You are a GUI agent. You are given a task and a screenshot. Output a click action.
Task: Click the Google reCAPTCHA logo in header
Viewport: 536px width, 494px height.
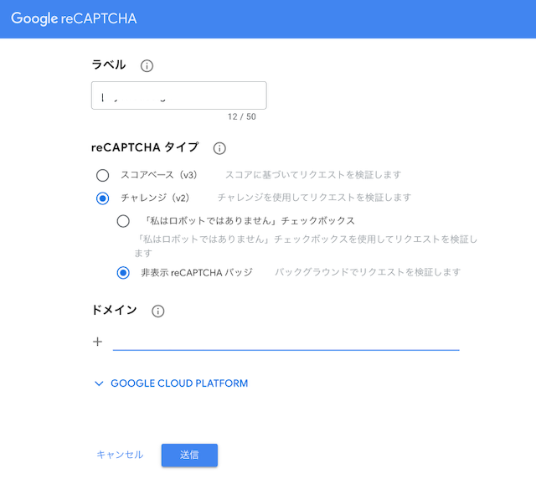(74, 18)
